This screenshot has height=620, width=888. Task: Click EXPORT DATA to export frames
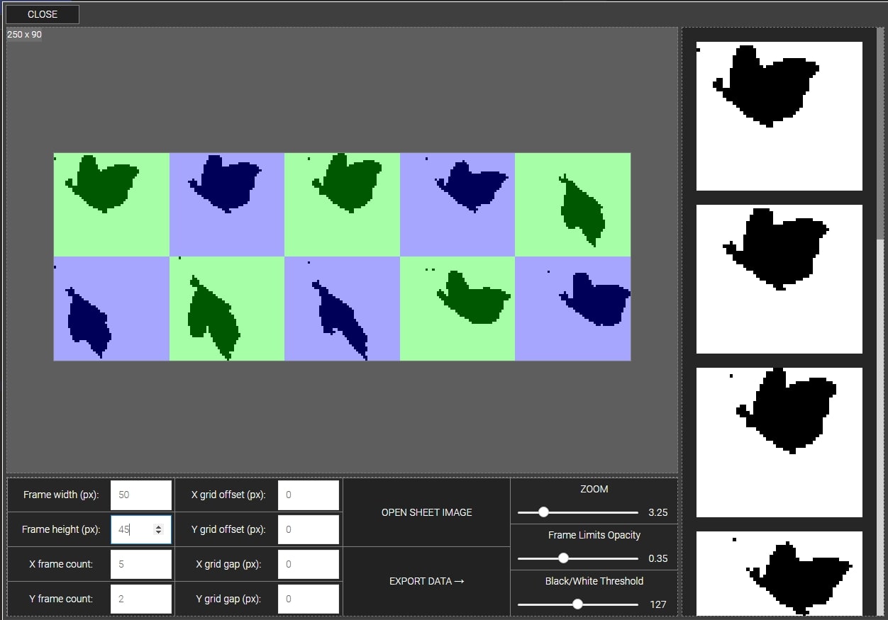[x=426, y=581]
